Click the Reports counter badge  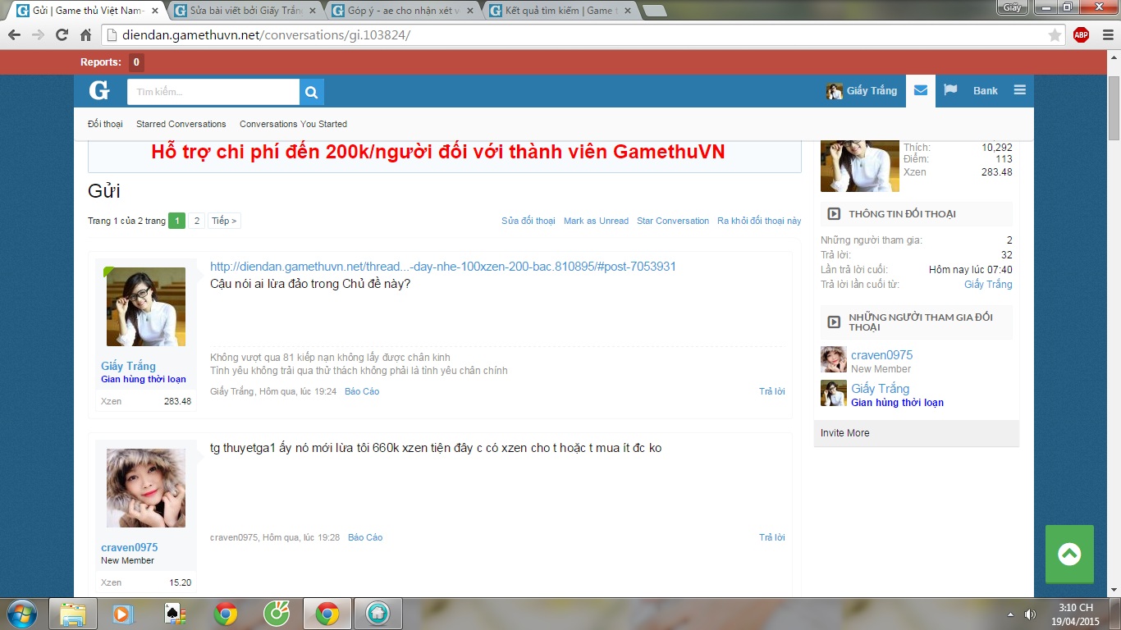[136, 62]
